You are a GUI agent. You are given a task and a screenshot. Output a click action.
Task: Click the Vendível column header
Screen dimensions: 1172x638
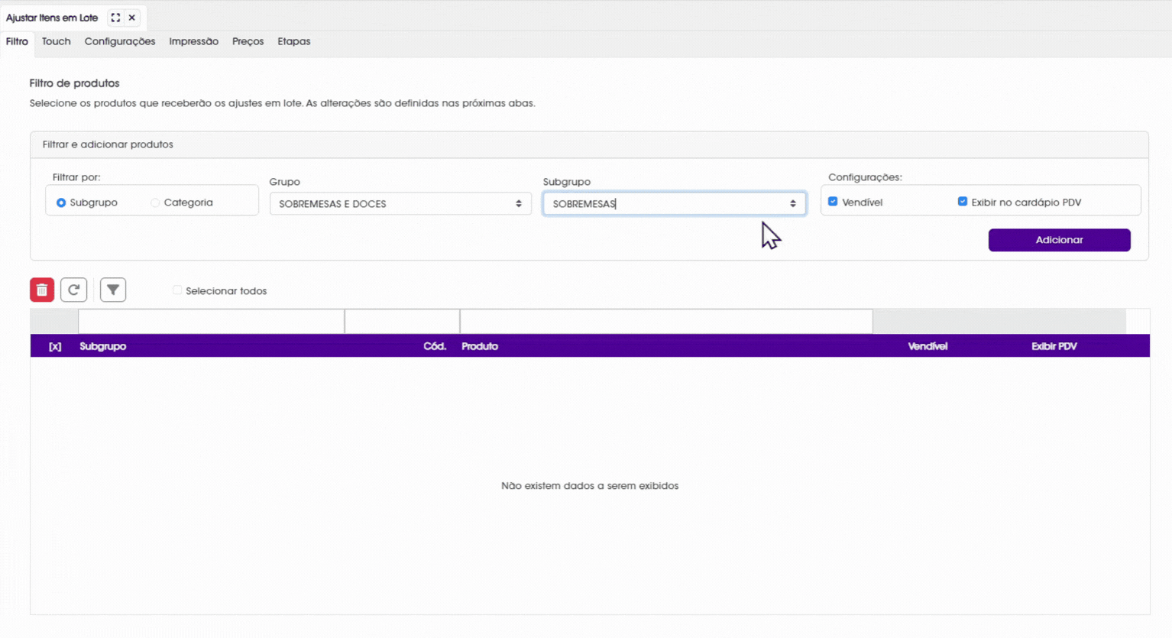tap(928, 346)
